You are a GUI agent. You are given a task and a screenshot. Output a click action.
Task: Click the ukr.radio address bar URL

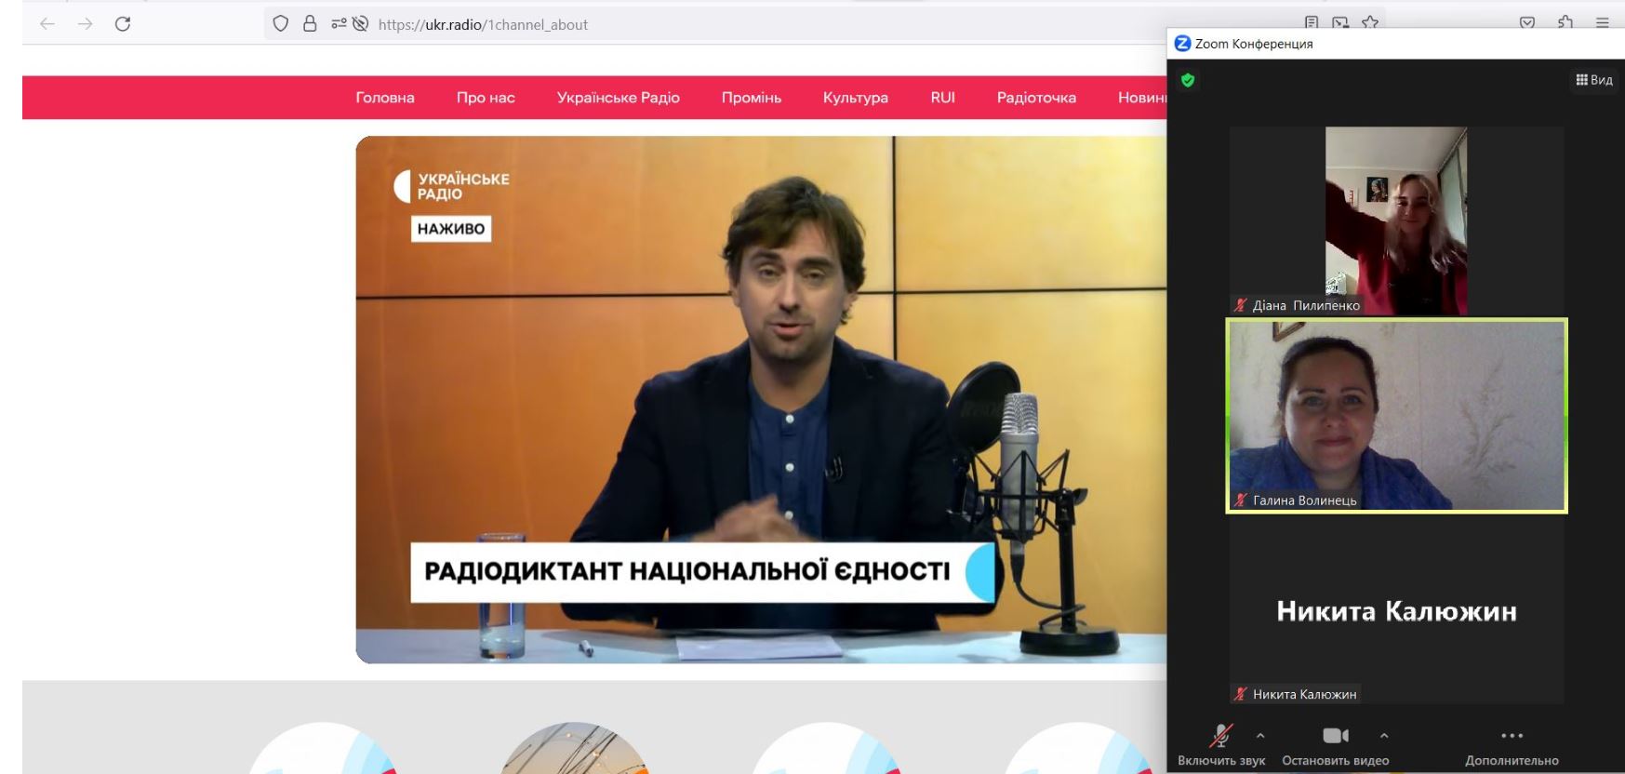coord(483,25)
